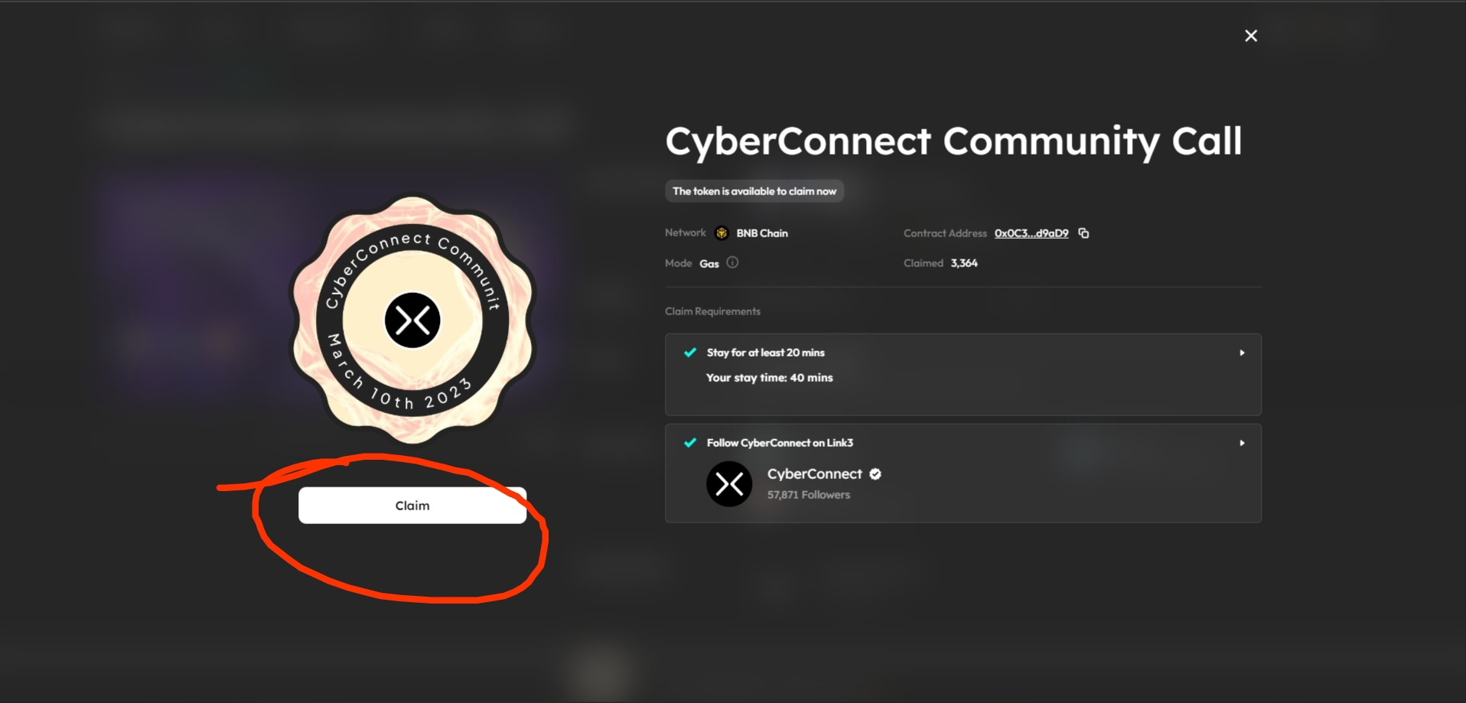Open the Gas mode info icon
The image size is (1466, 703).
click(x=732, y=262)
